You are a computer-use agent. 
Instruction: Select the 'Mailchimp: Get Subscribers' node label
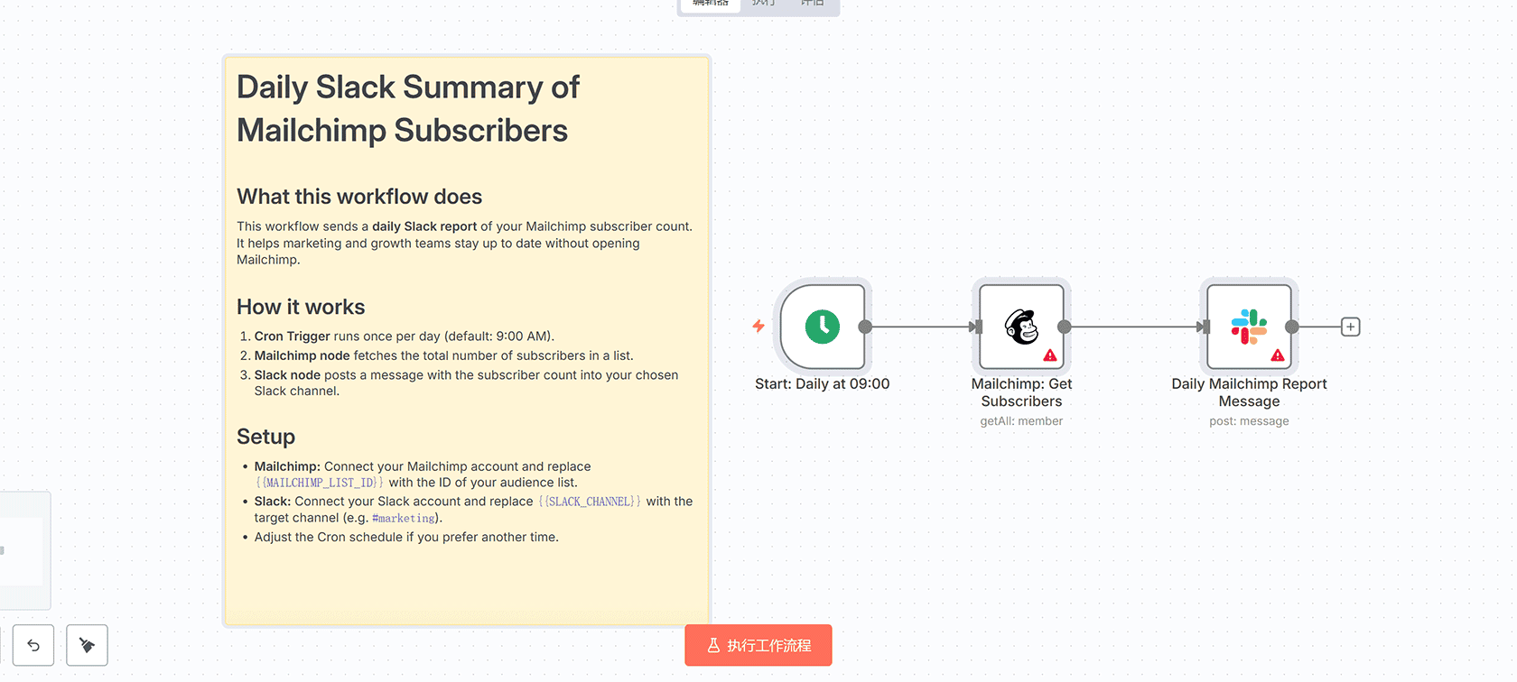1021,392
